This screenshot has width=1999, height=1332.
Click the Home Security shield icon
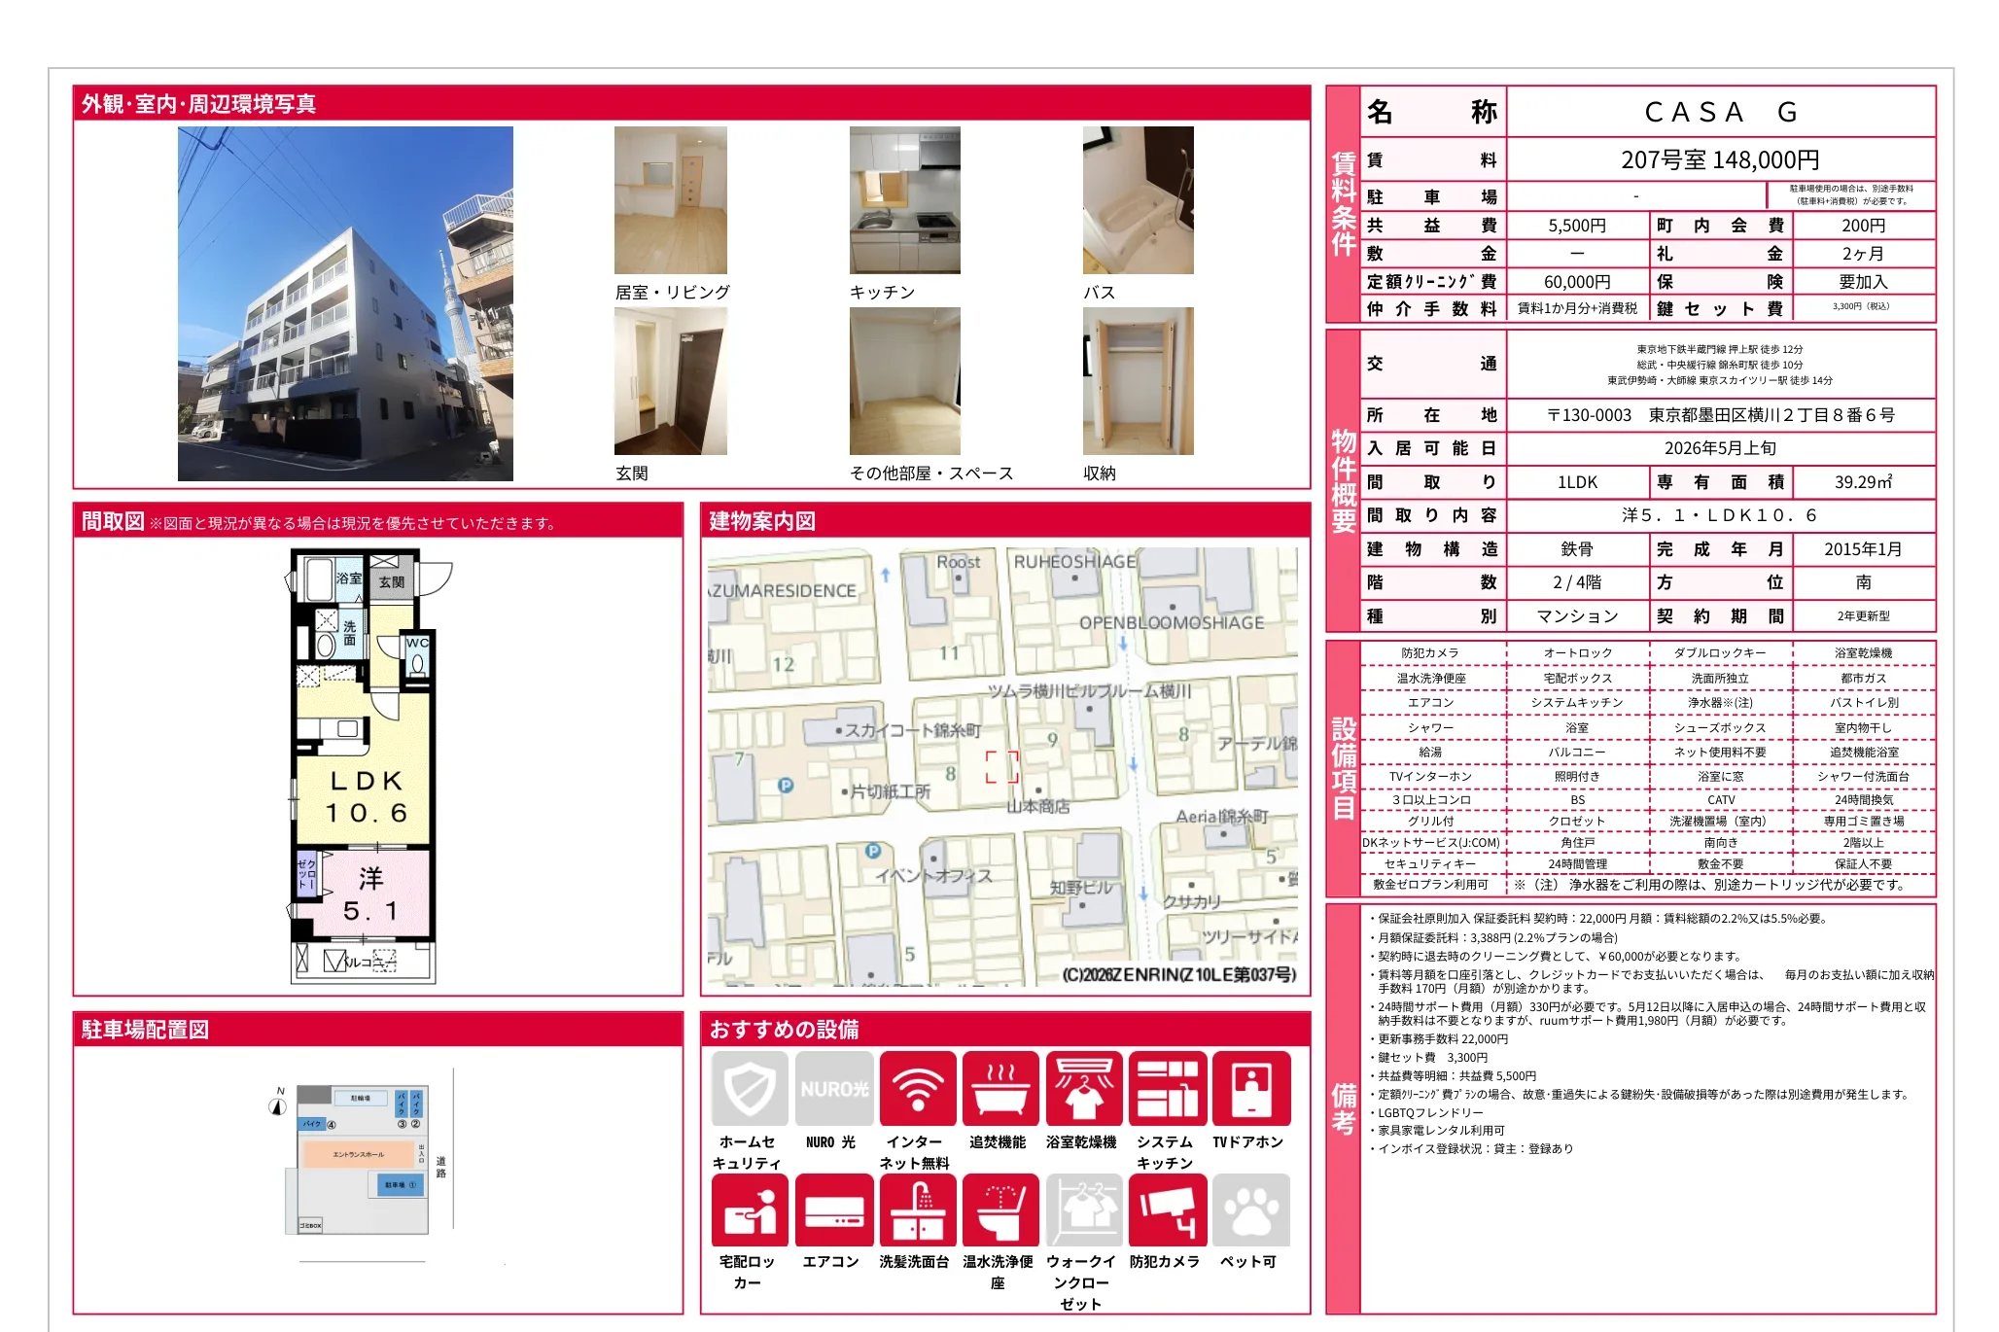pyautogui.click(x=749, y=1089)
